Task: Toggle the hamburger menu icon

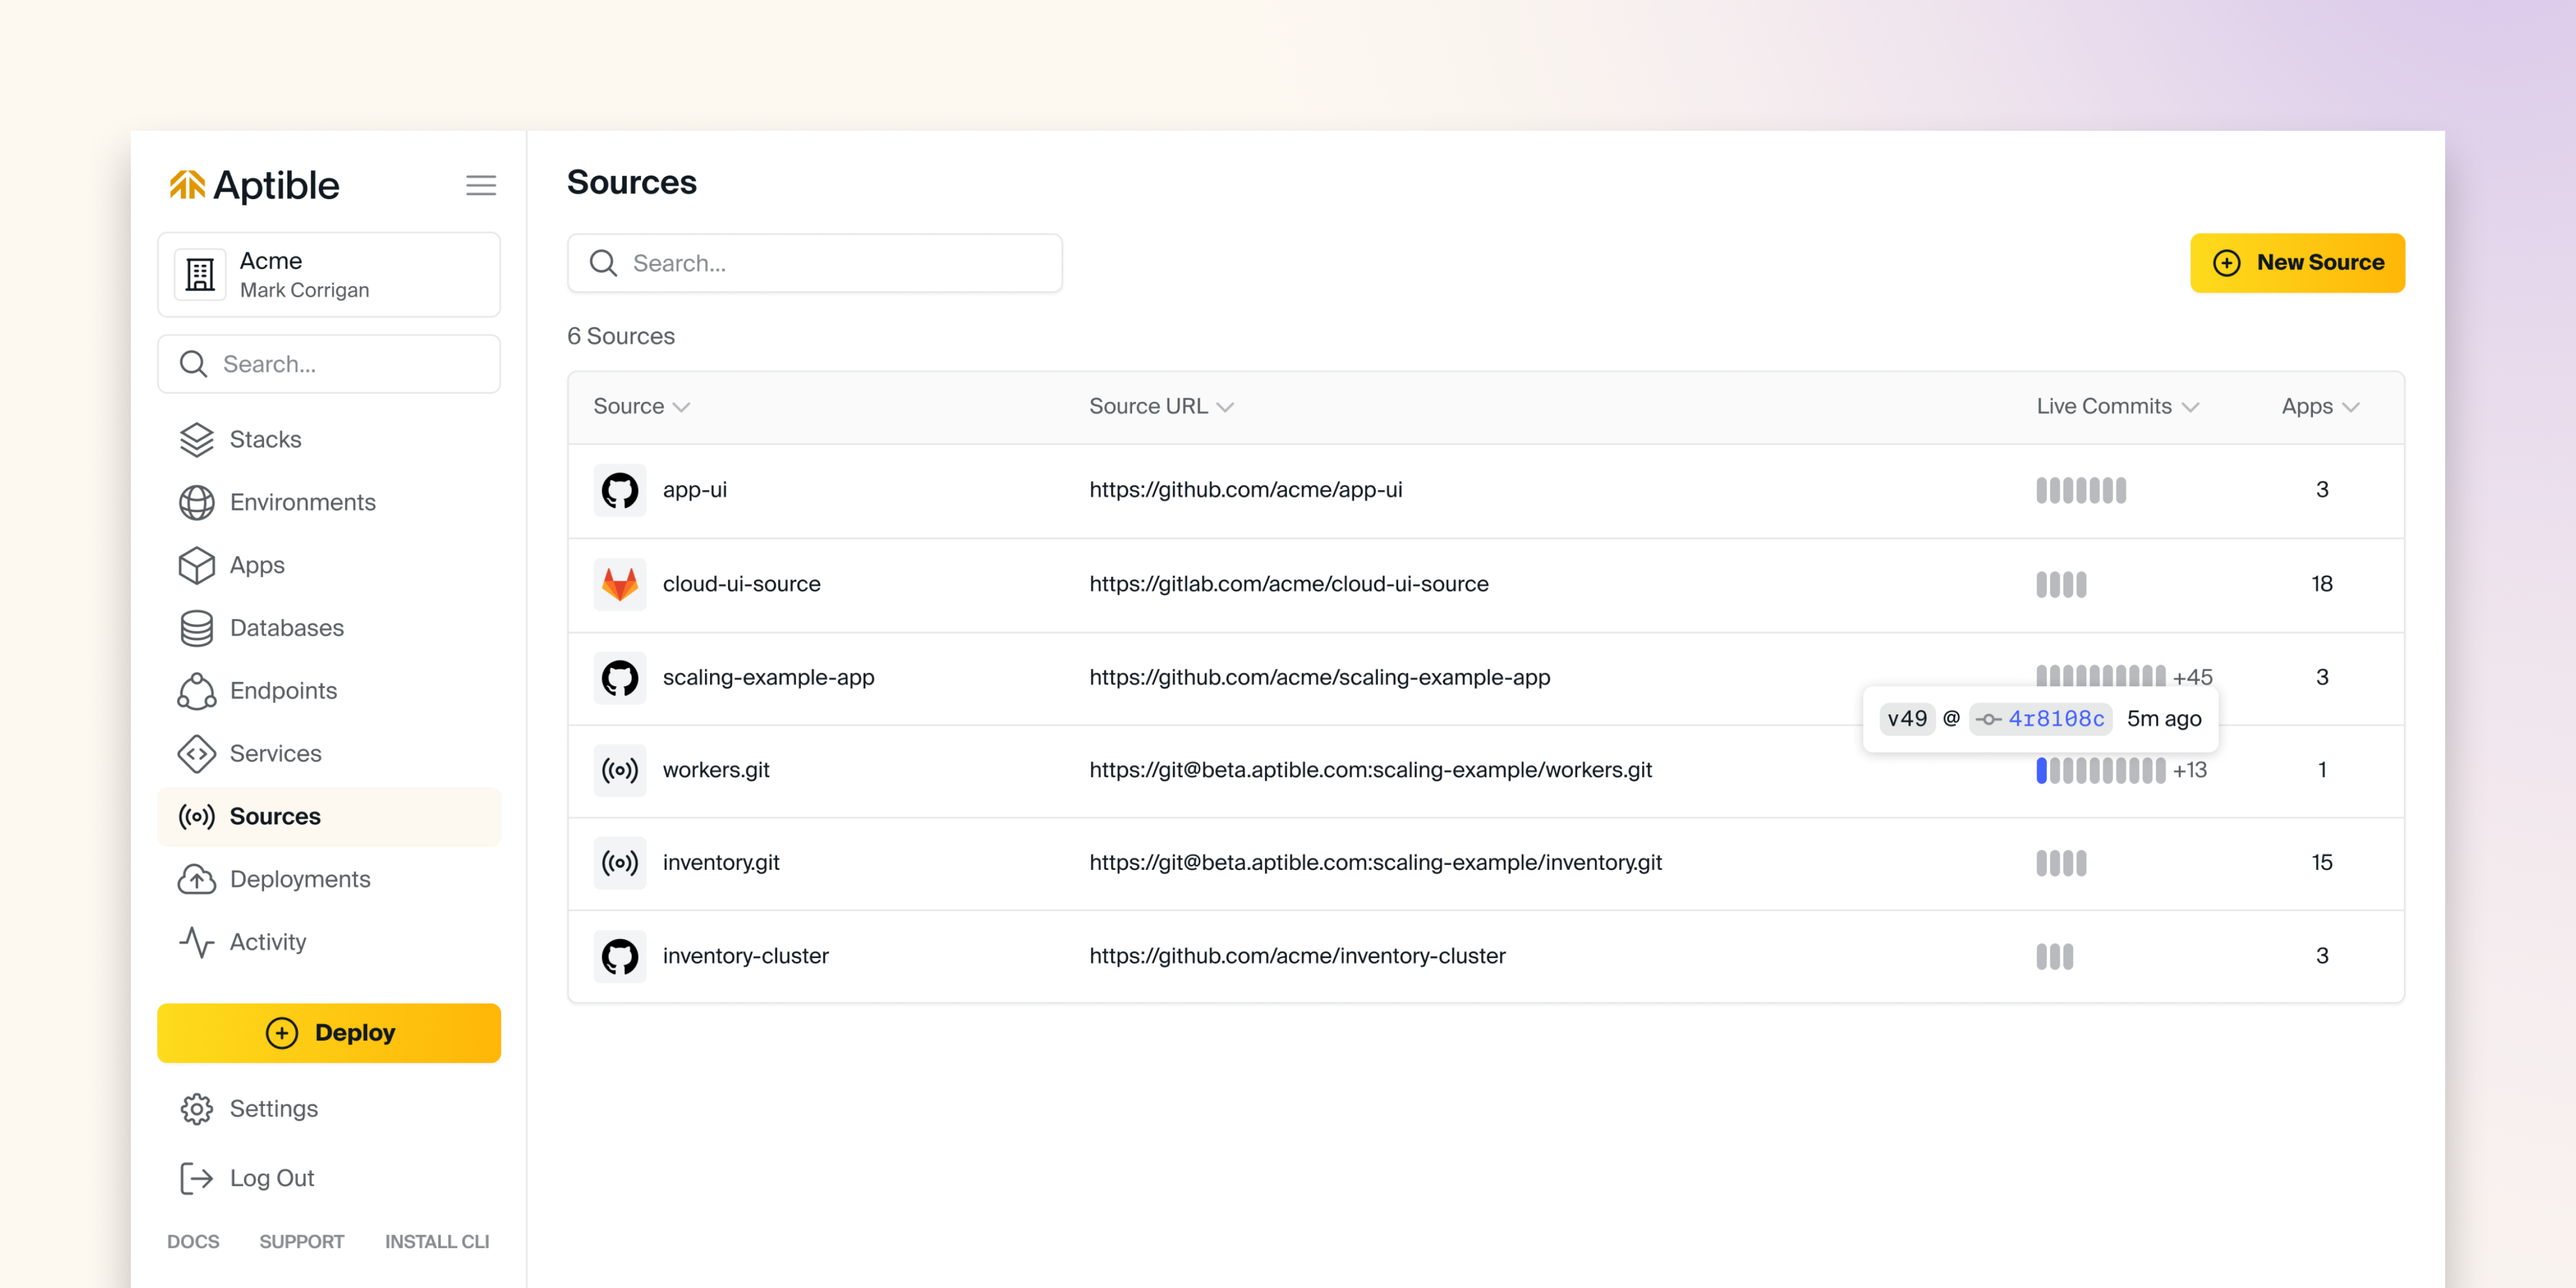Action: 480,185
